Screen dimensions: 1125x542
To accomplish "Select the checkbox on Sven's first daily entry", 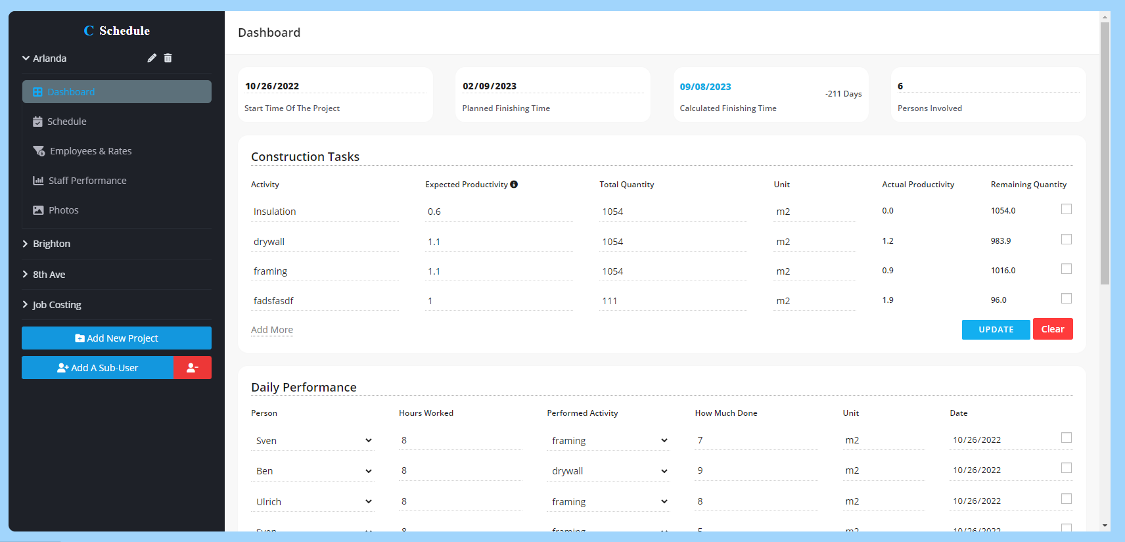I will (1066, 438).
